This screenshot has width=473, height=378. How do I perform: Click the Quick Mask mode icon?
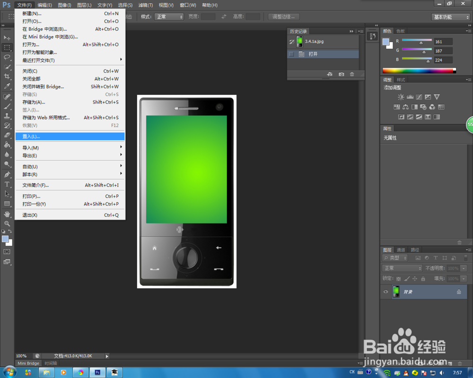pyautogui.click(x=7, y=252)
